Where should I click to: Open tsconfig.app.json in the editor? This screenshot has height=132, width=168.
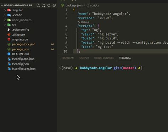coord(23,59)
